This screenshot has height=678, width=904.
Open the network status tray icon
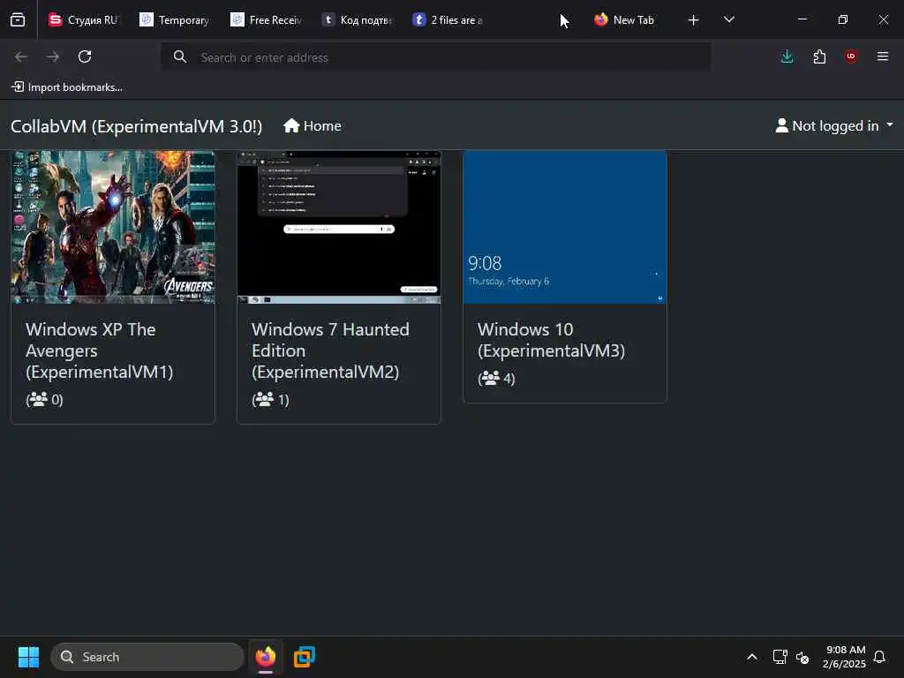pyautogui.click(x=780, y=657)
